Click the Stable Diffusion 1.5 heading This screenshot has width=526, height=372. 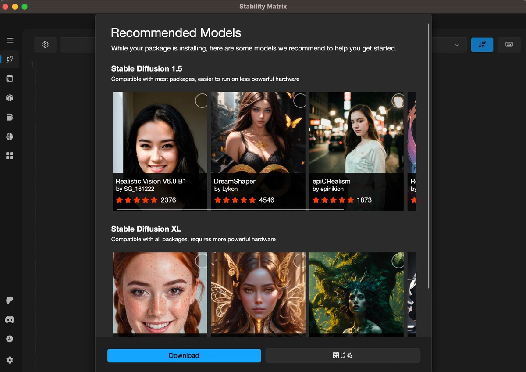point(146,68)
